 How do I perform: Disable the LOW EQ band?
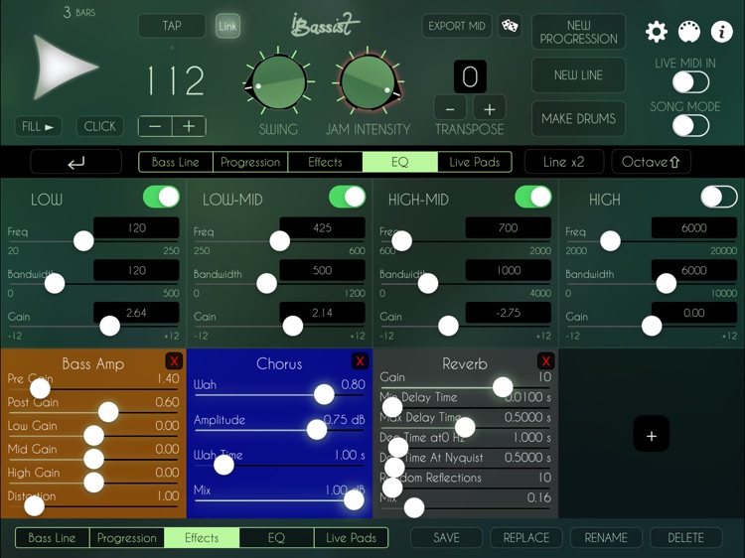[161, 197]
